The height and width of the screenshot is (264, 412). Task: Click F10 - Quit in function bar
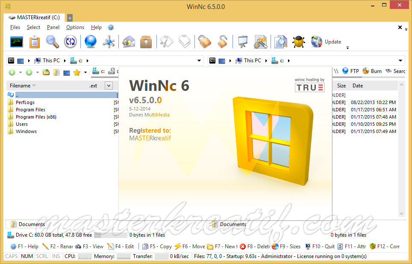pos(320,247)
